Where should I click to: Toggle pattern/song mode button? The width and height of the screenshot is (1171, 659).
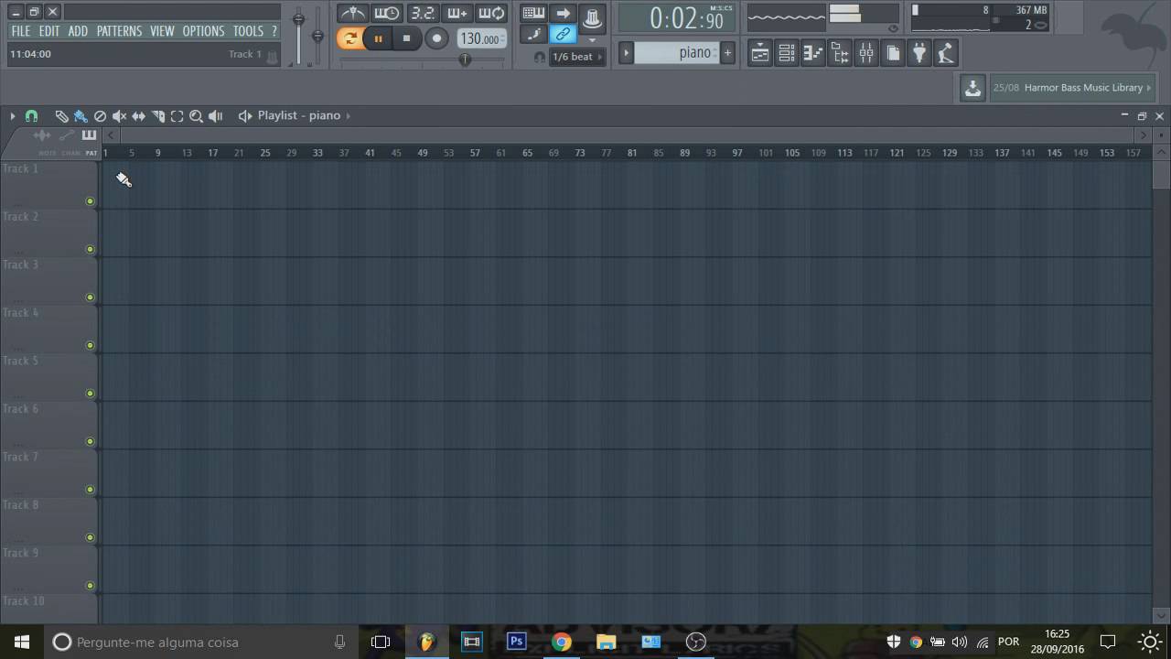coord(349,38)
